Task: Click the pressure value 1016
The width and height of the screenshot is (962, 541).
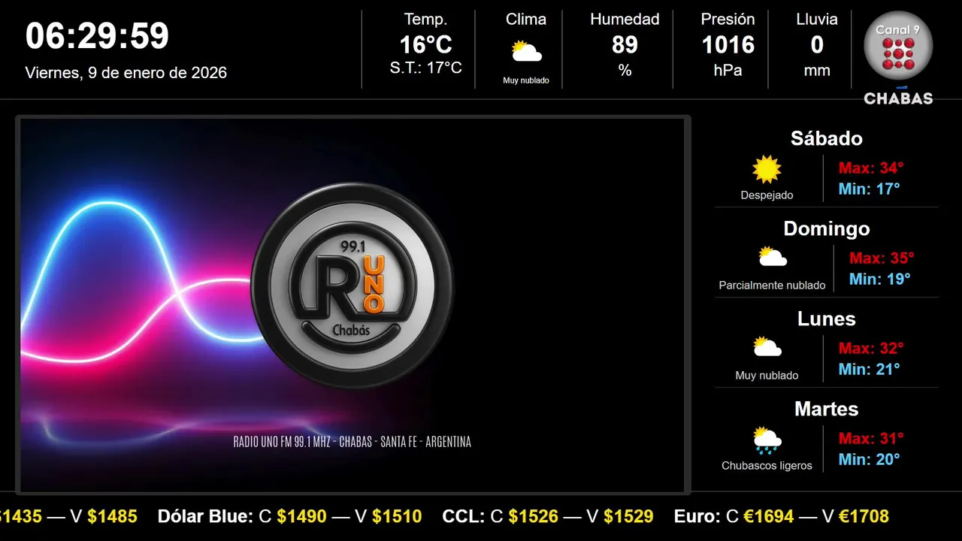Action: (728, 45)
